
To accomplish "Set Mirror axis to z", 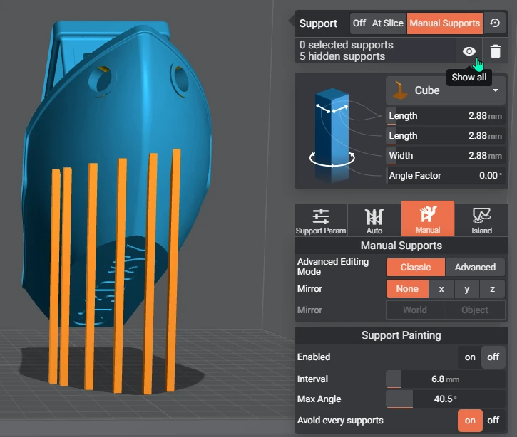I will pyautogui.click(x=492, y=288).
